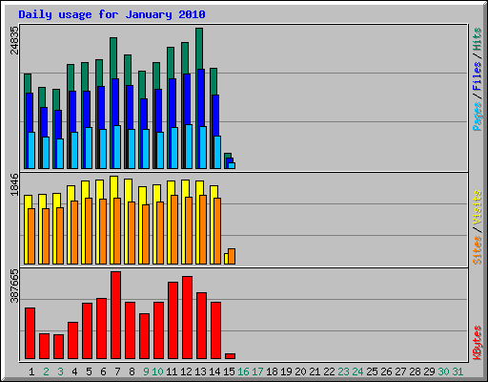The height and width of the screenshot is (382, 488).
Task: Click day 12 on the date axis
Action: tap(186, 371)
